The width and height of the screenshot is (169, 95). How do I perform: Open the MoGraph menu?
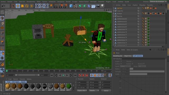[93, 2]
